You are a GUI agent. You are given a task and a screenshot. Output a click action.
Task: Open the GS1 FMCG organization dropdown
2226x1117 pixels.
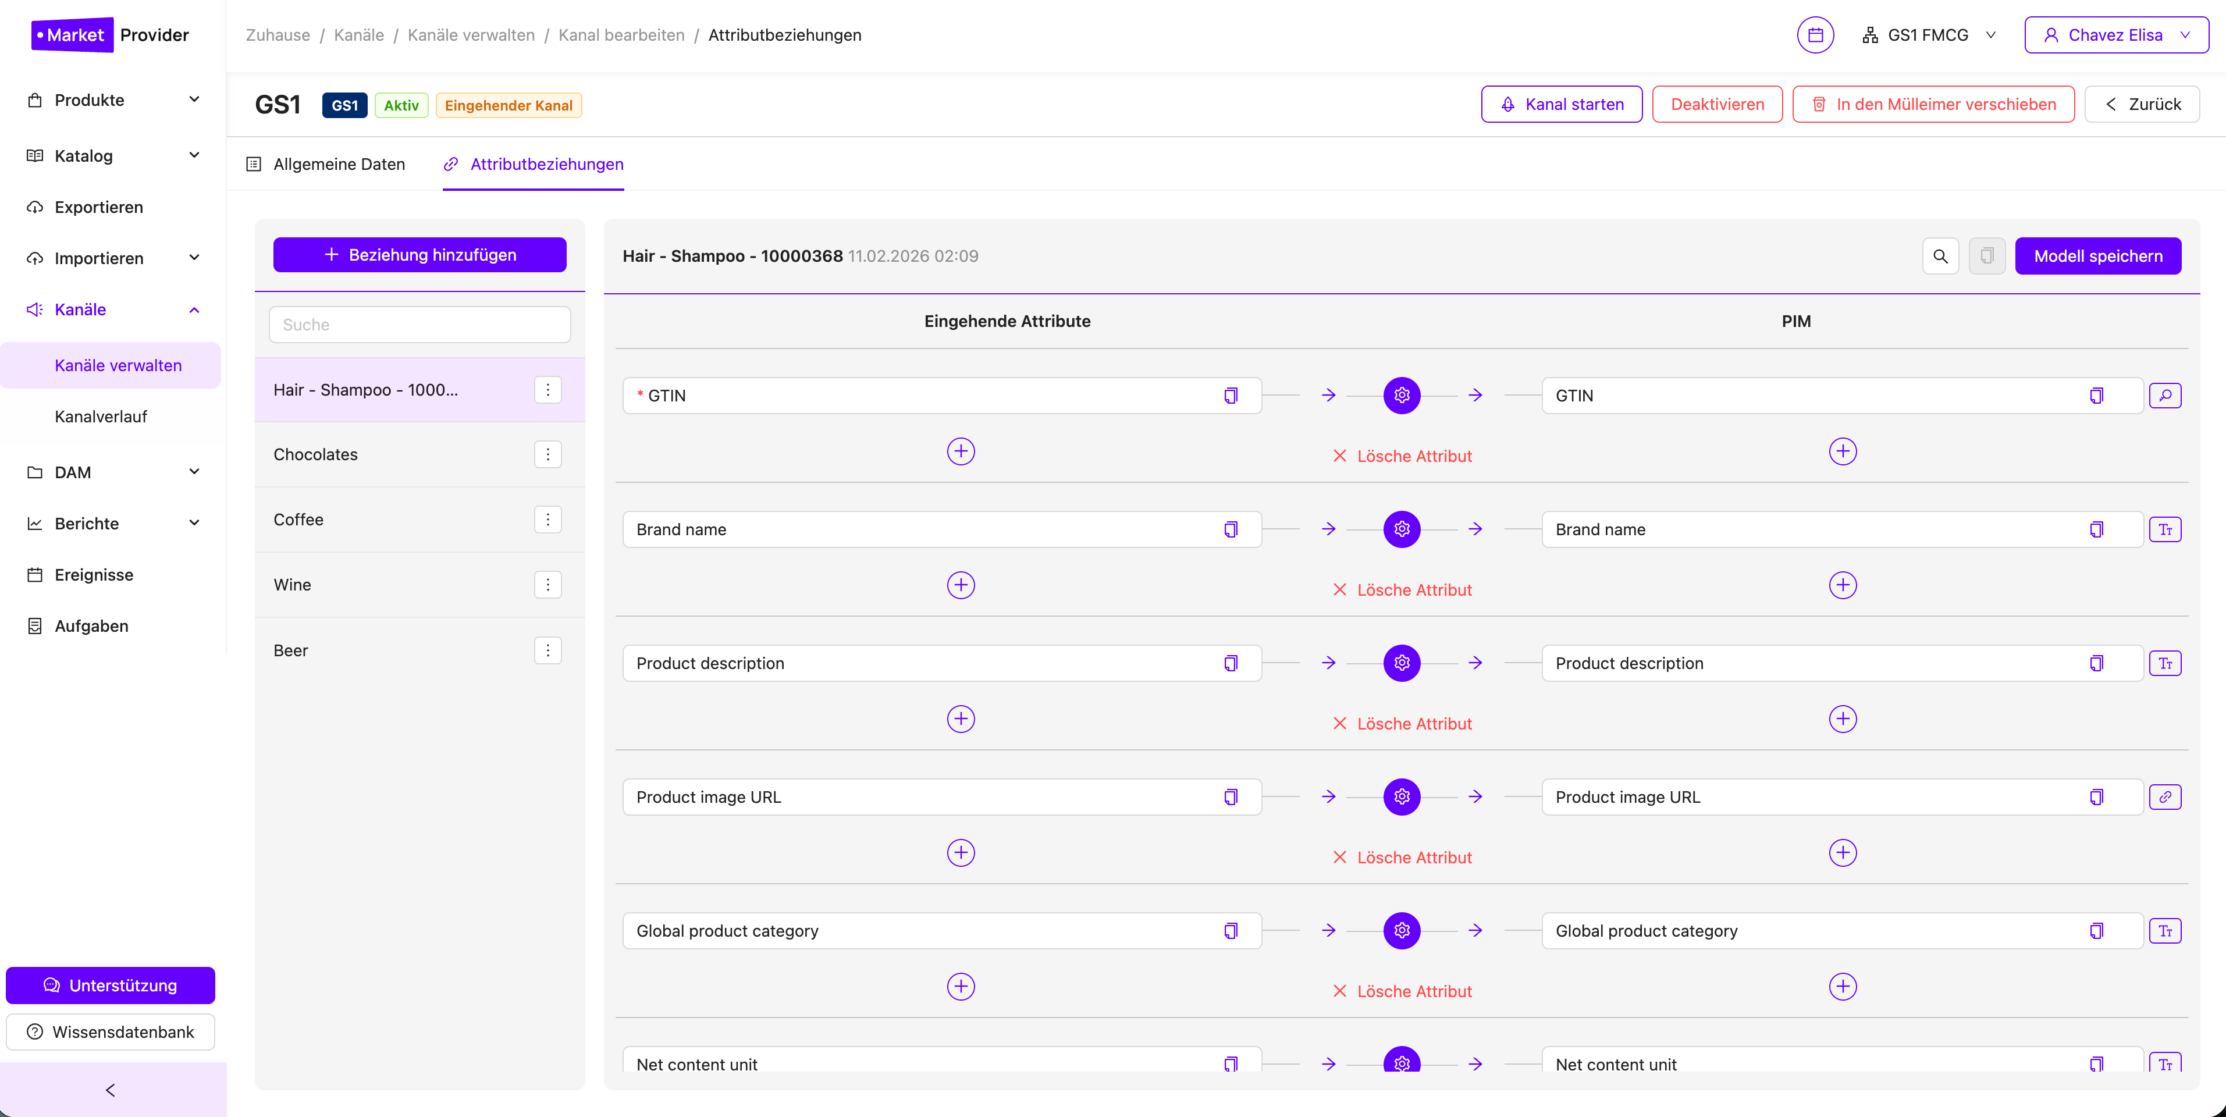[x=1928, y=34]
